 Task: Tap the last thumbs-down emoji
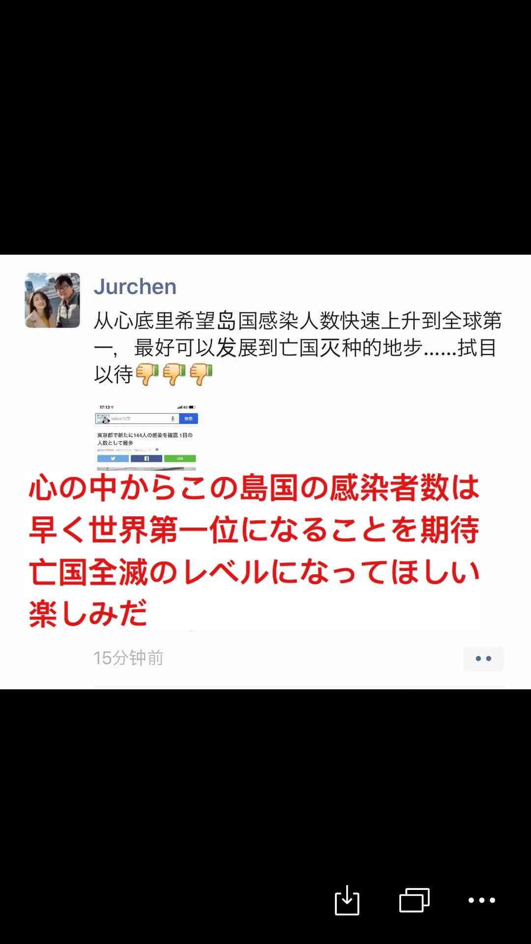click(201, 375)
